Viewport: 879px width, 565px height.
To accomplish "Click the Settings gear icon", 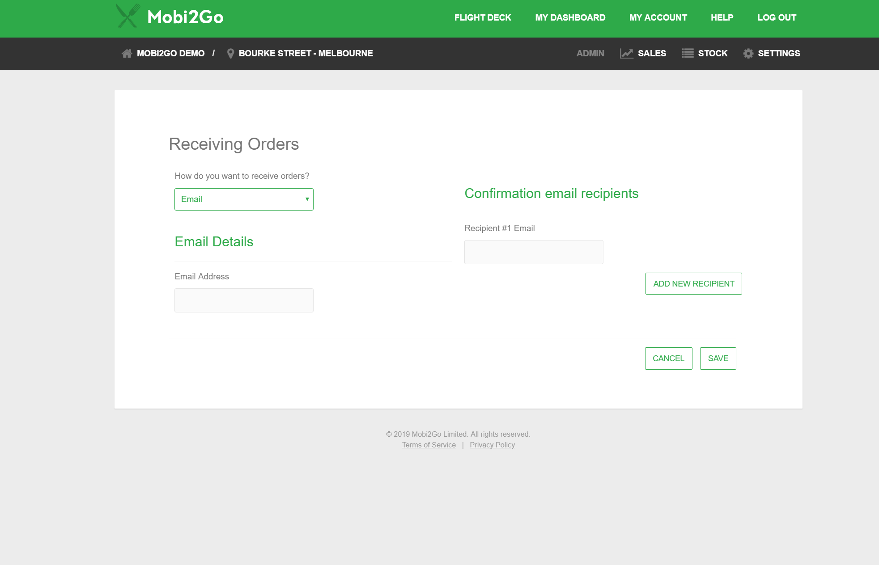I will 748,54.
